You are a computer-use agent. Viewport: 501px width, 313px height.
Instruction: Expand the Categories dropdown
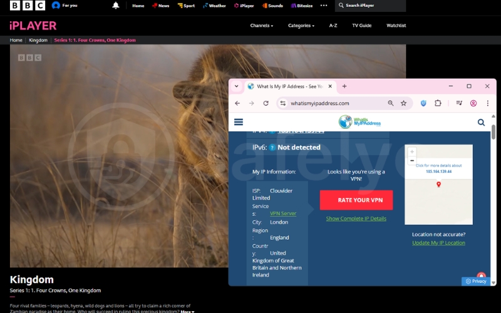pyautogui.click(x=301, y=26)
